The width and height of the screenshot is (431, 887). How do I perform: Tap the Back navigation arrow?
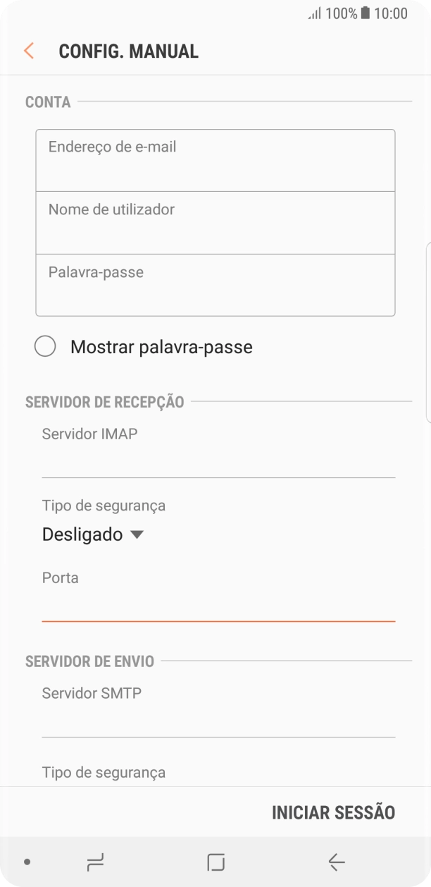pos(336,862)
